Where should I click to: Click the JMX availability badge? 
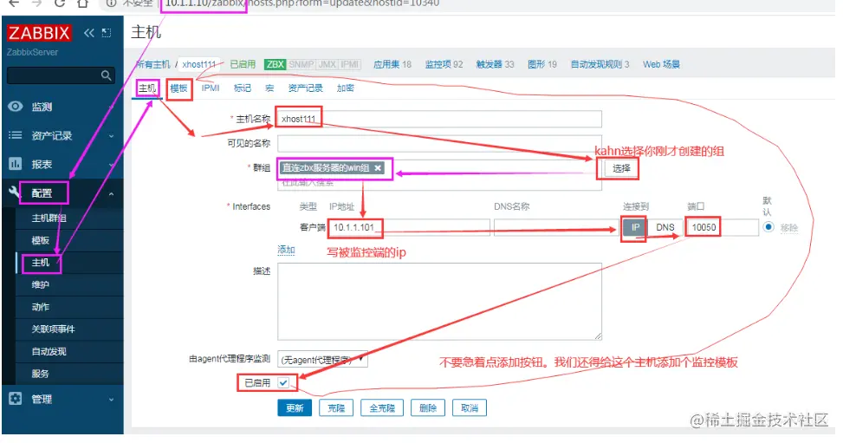(x=327, y=64)
